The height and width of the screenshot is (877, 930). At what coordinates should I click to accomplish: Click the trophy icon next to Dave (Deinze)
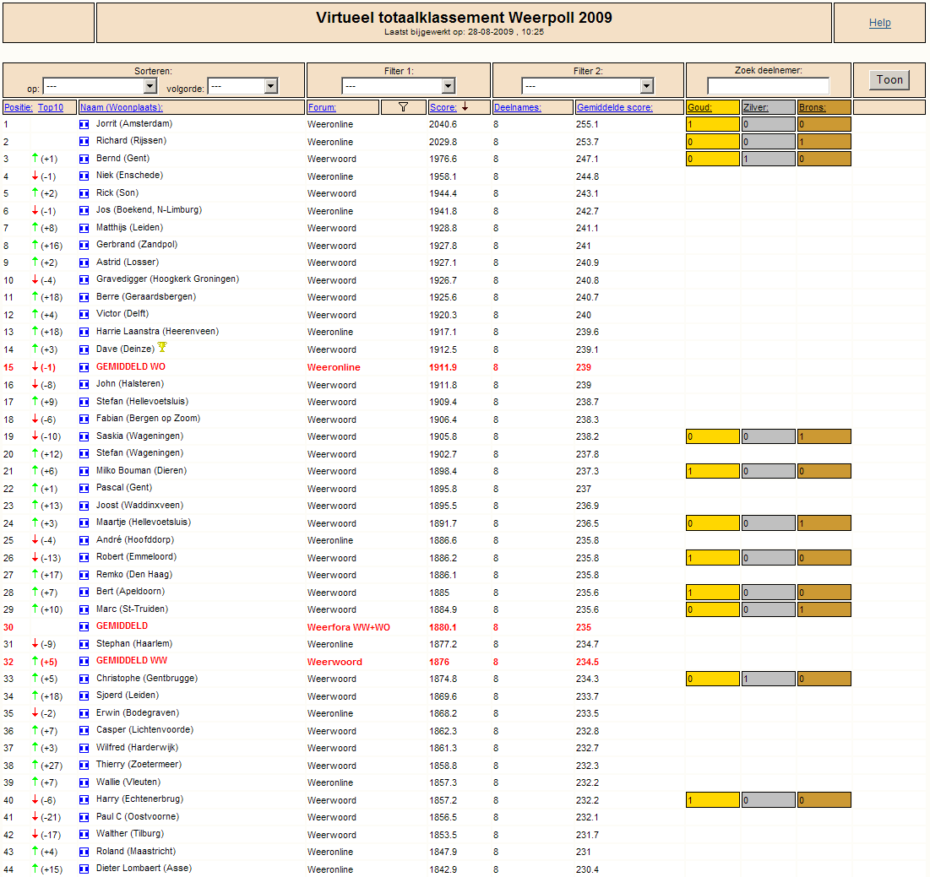[x=162, y=348]
